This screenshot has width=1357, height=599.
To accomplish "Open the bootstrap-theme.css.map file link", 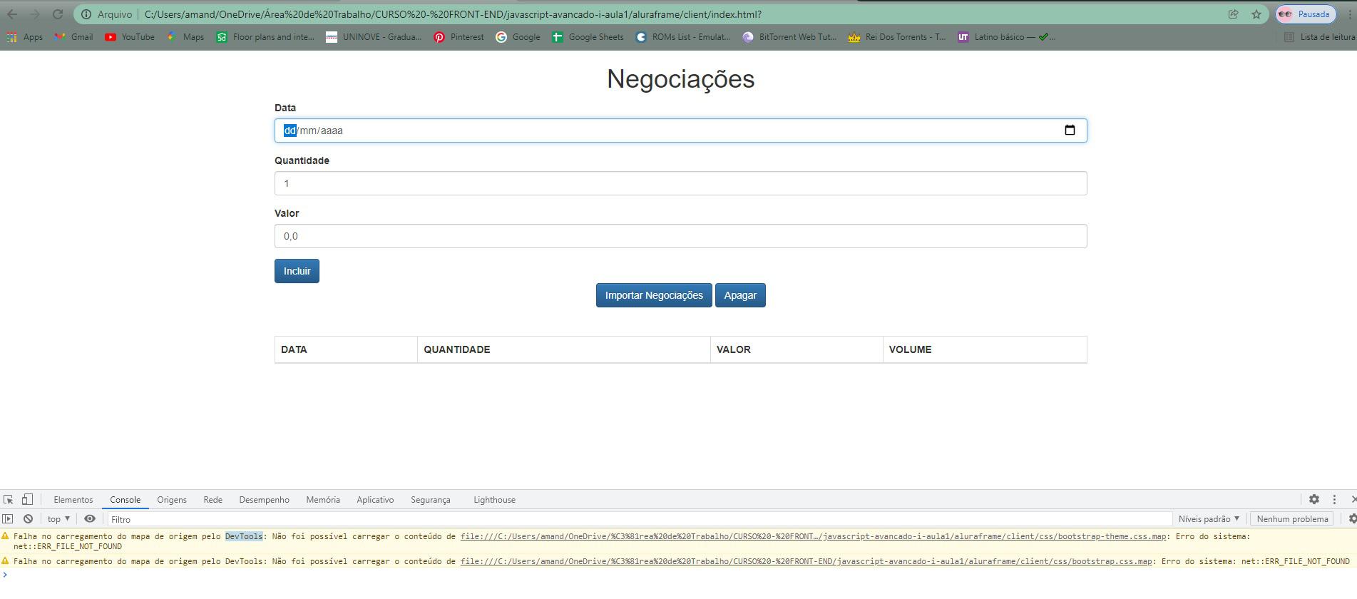I will point(814,536).
